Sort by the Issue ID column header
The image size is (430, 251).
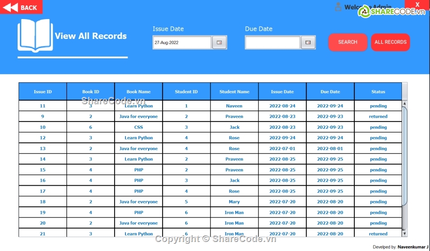[x=43, y=92]
